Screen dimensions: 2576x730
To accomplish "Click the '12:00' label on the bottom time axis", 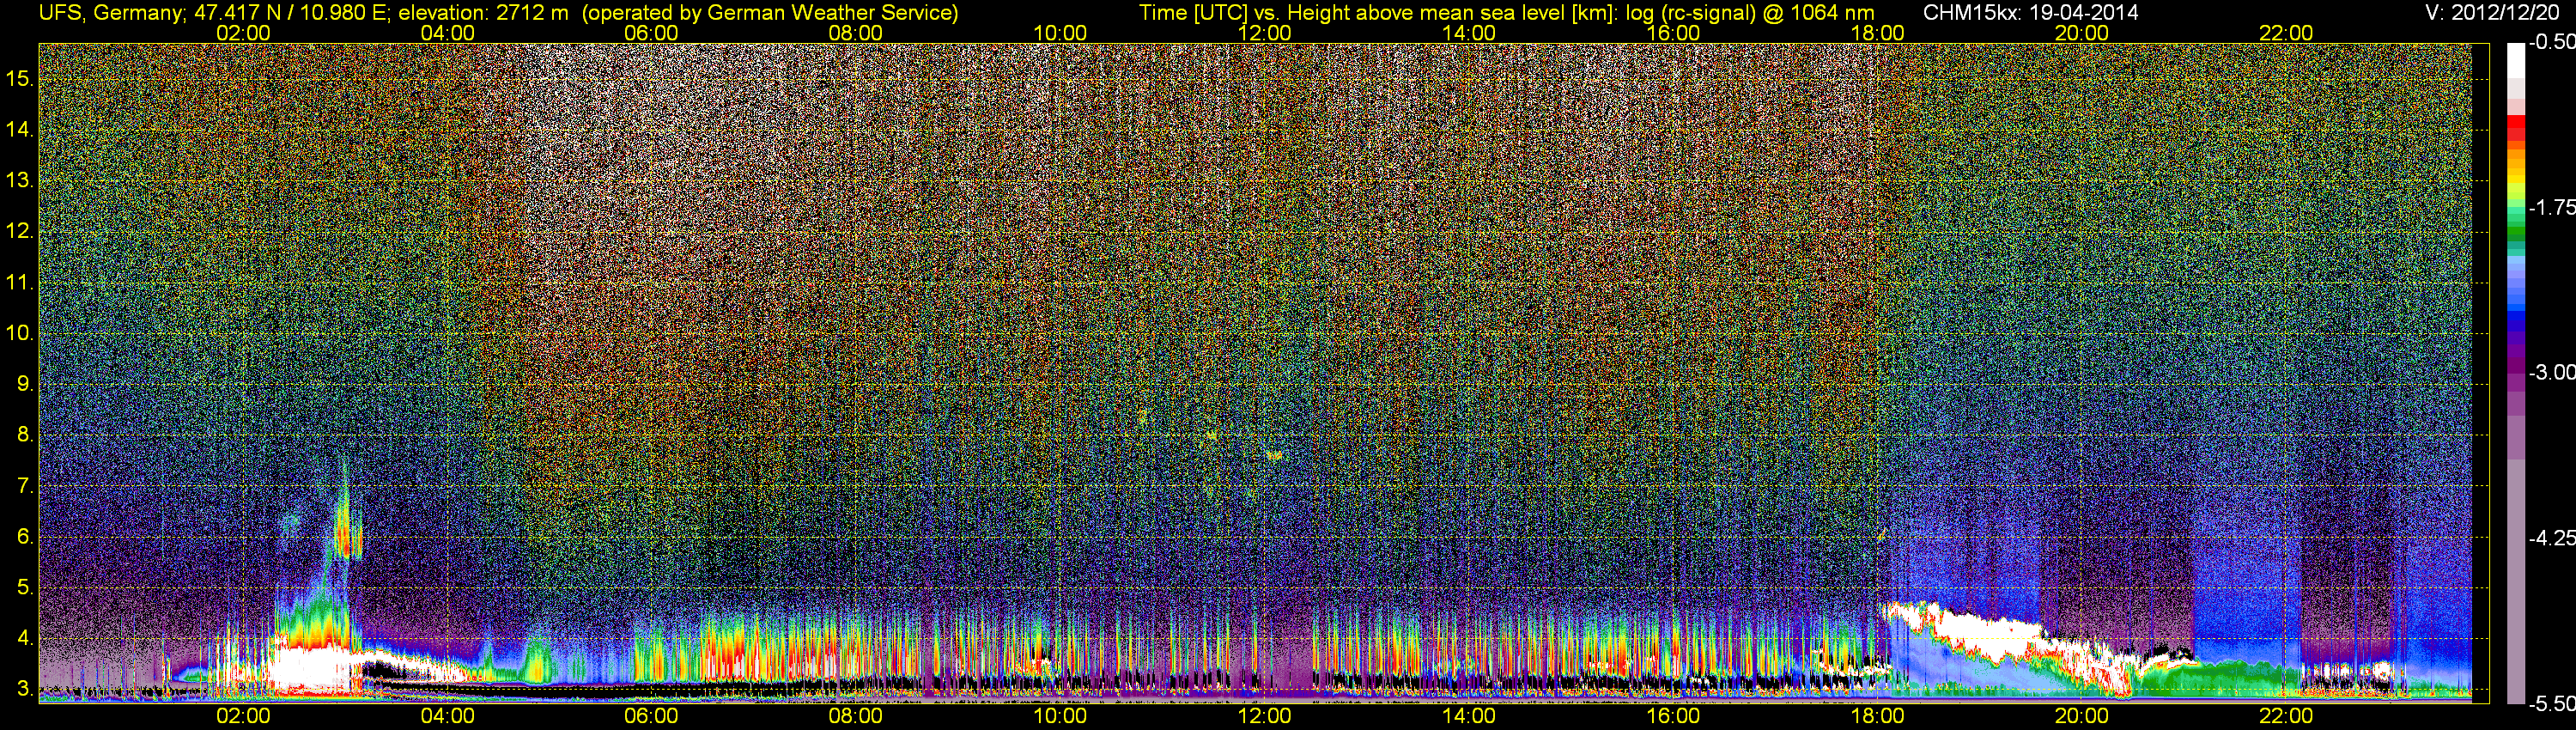I will [x=1264, y=716].
